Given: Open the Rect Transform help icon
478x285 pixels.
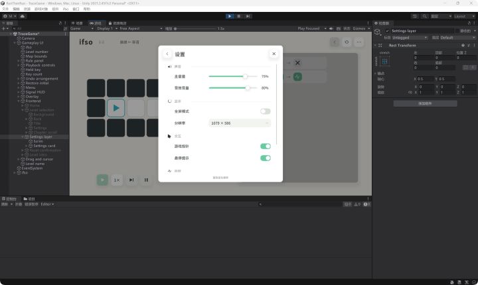Looking at the screenshot, I should 463,45.
